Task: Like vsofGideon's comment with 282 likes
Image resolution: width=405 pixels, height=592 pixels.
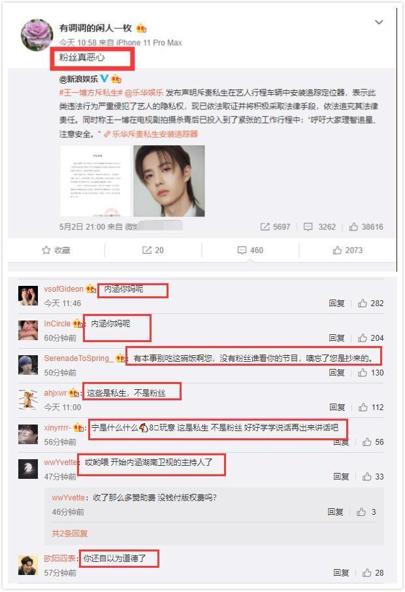Action: 363,303
